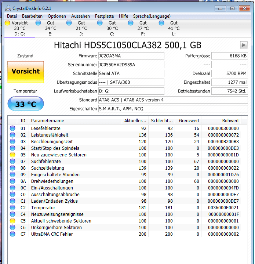The width and height of the screenshot is (255, 264).
Task: Click the yellow icon for Neu zugewiesene Sektoren
Action: point(12,155)
